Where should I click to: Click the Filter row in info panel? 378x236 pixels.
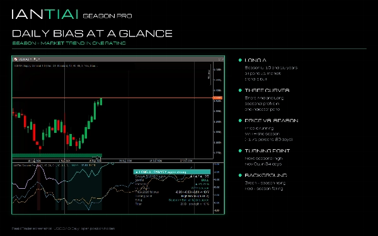point(172,204)
